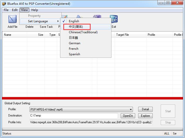Viewport: 185px width, 138px height.
Task: Click the Start button
Action: coord(168,111)
